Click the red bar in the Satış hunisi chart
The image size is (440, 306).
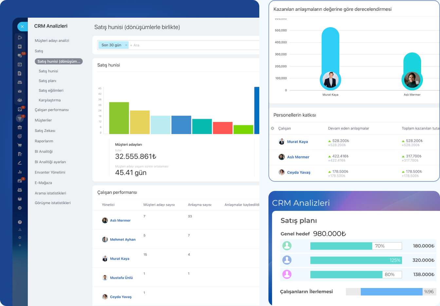pos(223,128)
